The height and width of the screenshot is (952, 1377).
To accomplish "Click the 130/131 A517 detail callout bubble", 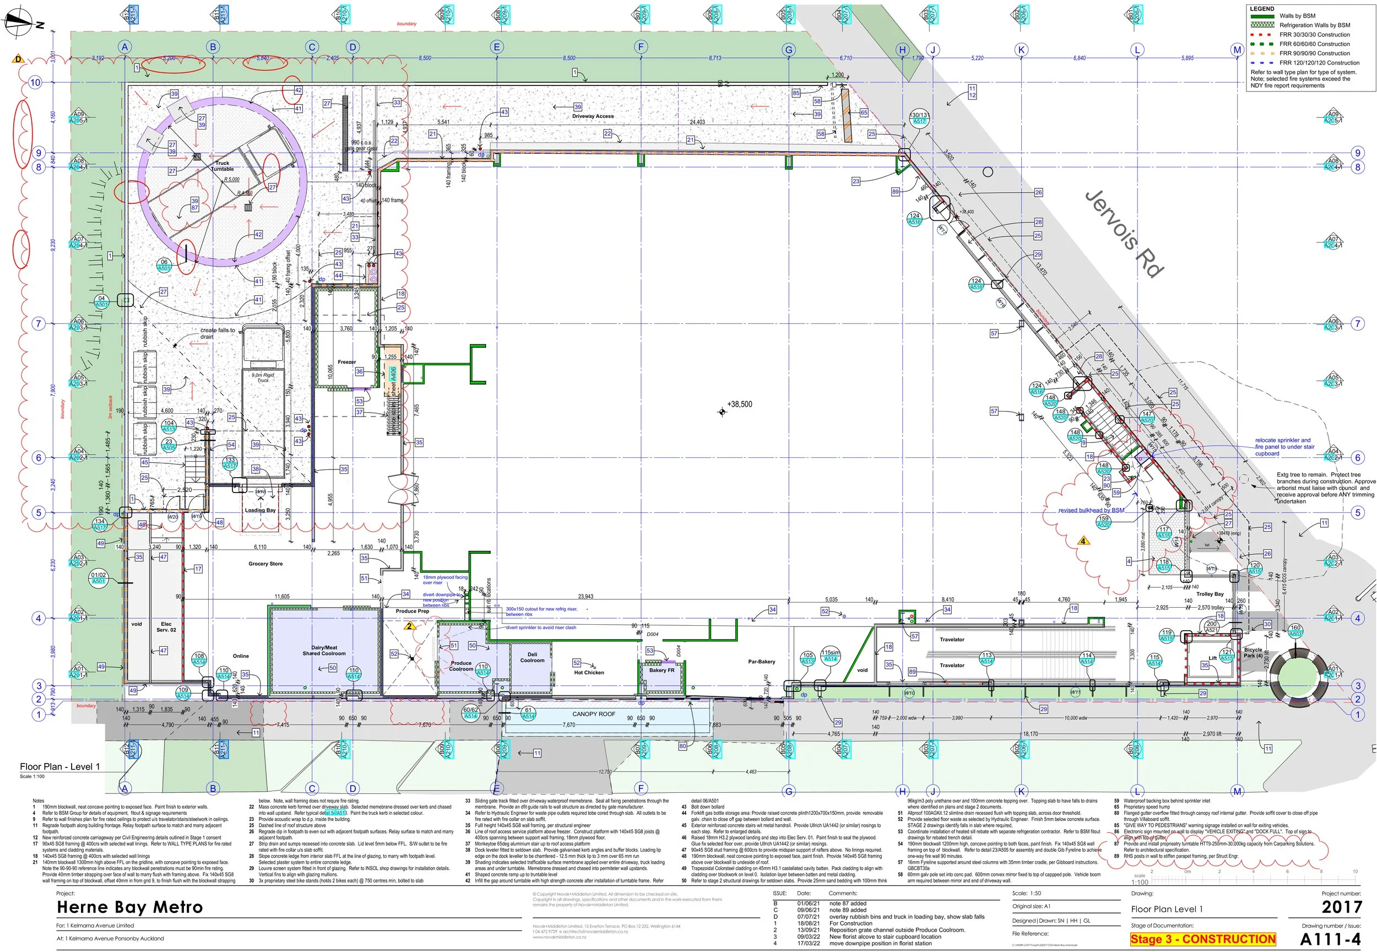I will (920, 117).
